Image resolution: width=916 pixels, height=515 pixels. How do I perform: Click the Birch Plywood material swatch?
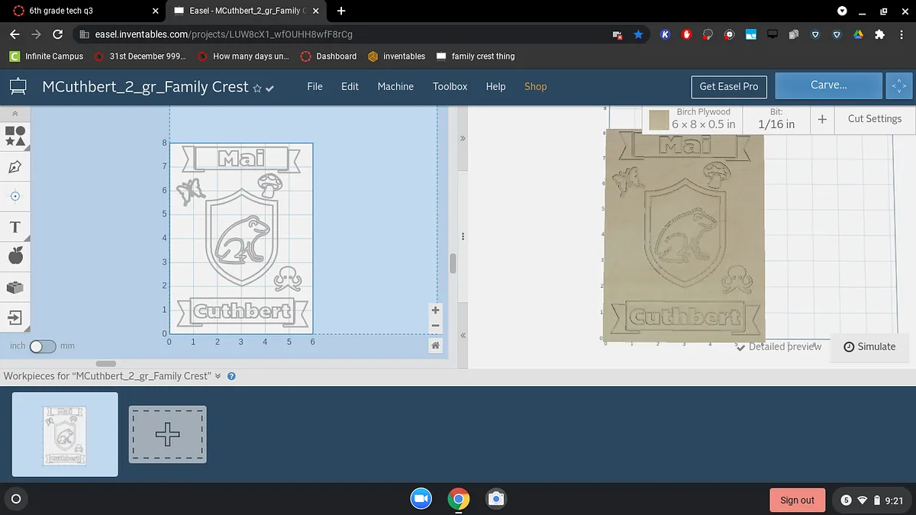pos(659,120)
